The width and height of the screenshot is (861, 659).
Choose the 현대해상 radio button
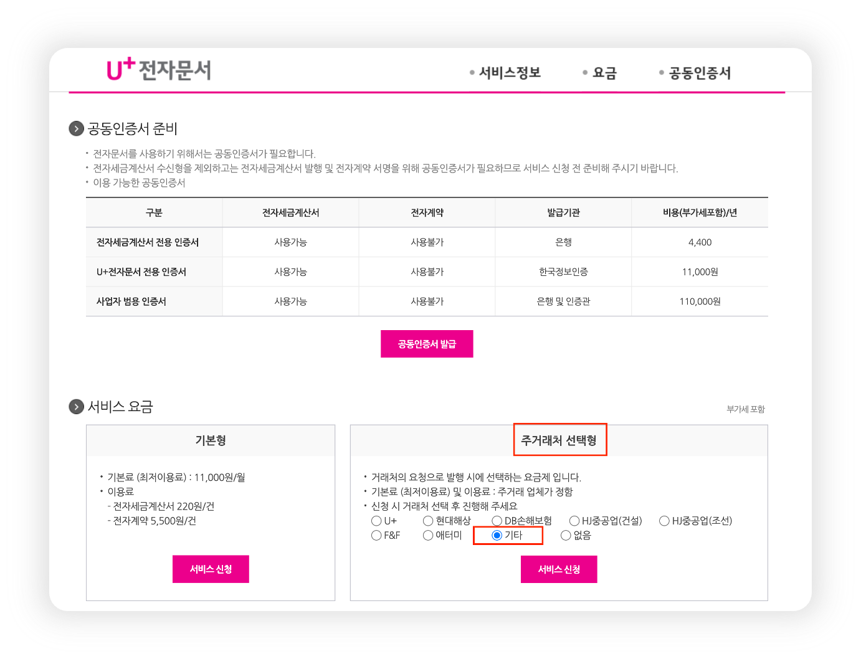point(428,521)
